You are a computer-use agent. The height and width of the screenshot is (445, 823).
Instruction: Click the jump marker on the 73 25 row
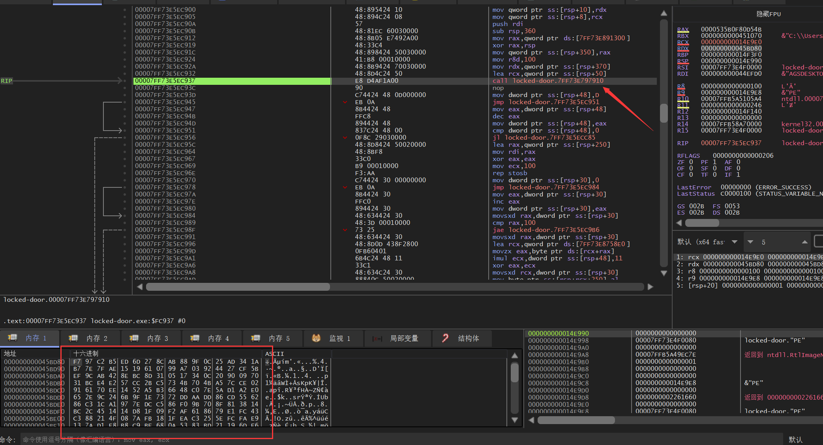(x=345, y=230)
